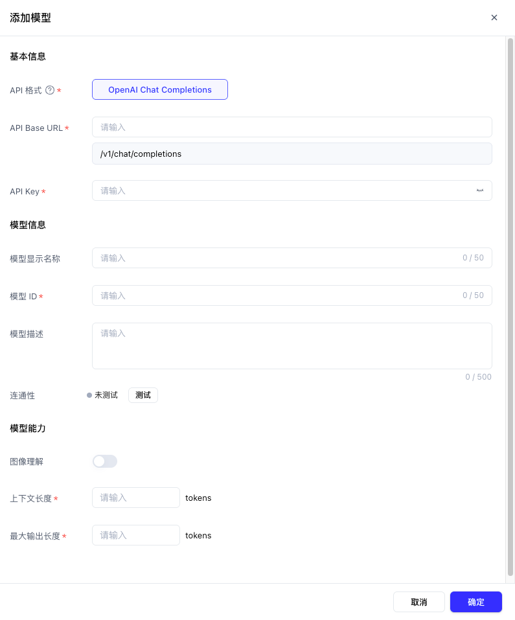The image size is (515, 620).
Task: Focus the 最大输出长度 tokens input
Action: pos(136,535)
